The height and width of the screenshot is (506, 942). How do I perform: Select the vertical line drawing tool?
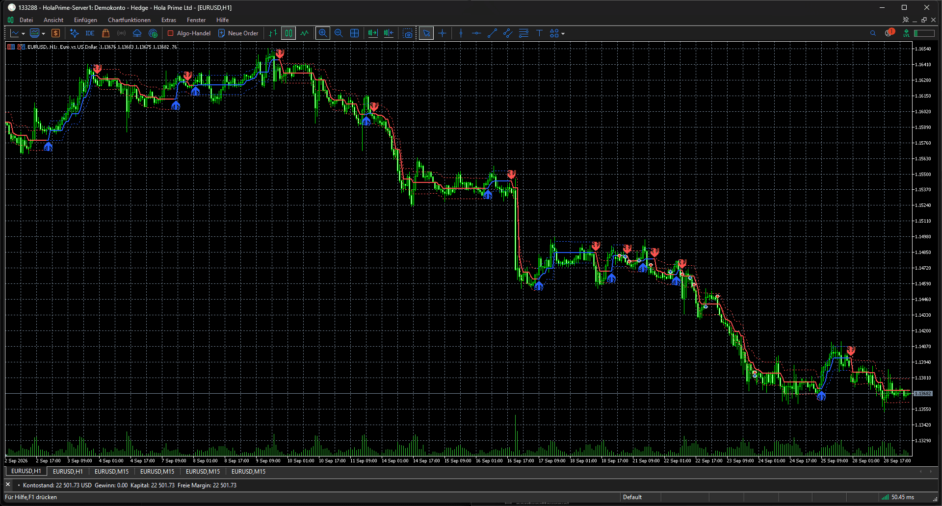coord(461,33)
